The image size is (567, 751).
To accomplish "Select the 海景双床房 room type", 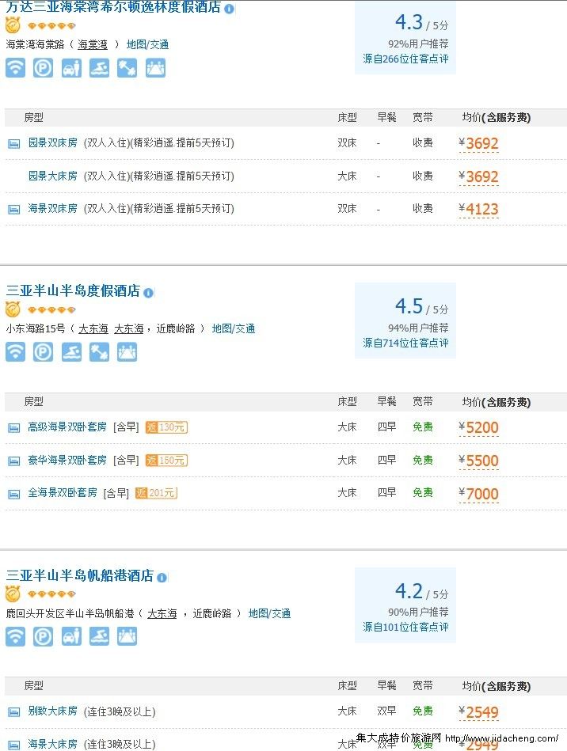I will [53, 209].
